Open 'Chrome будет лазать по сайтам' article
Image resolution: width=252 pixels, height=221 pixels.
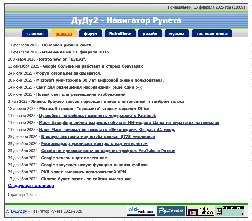86,179
